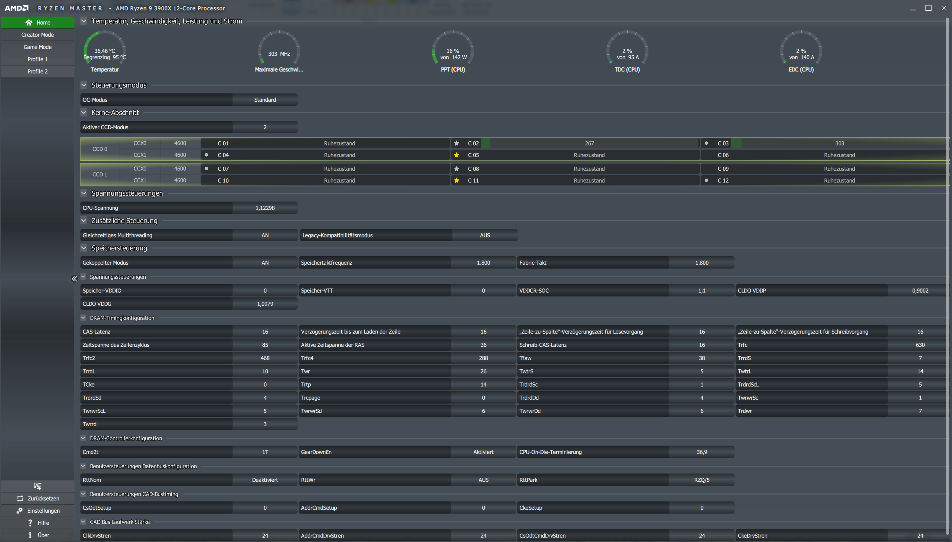Collapse sidebar with double chevron icon
This screenshot has width=952, height=542.
click(x=74, y=279)
